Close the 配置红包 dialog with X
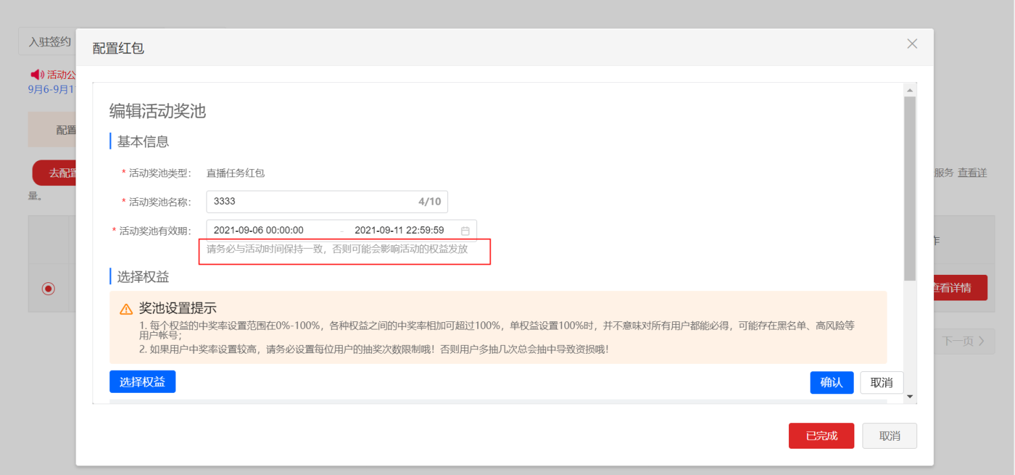 coord(912,44)
